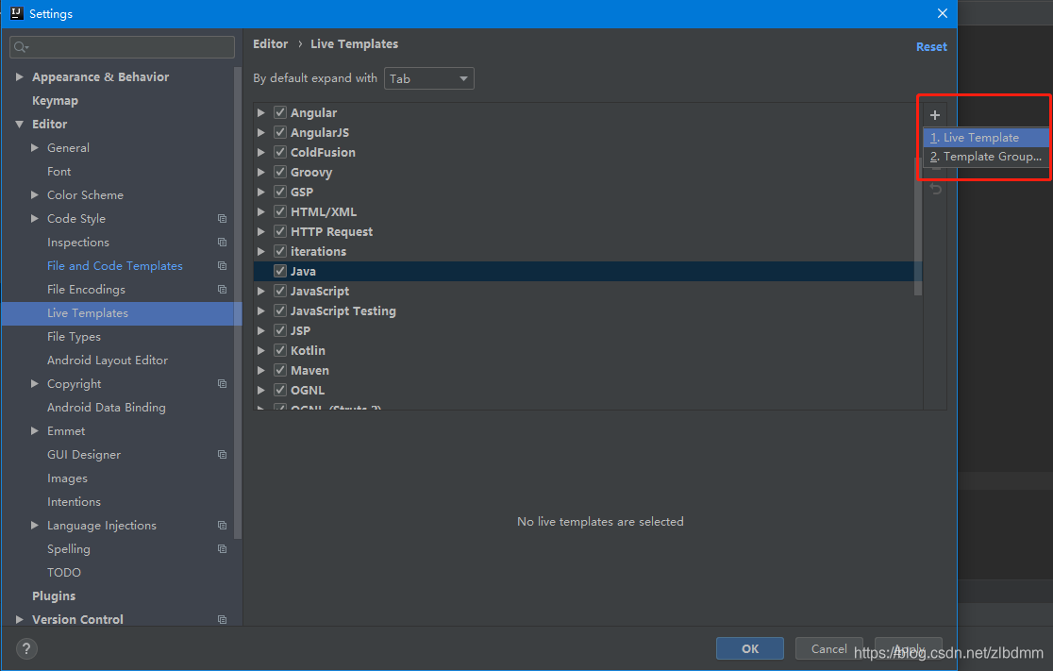Click the settings tree vertical scrollbar
This screenshot has height=671, width=1053.
(x=237, y=302)
